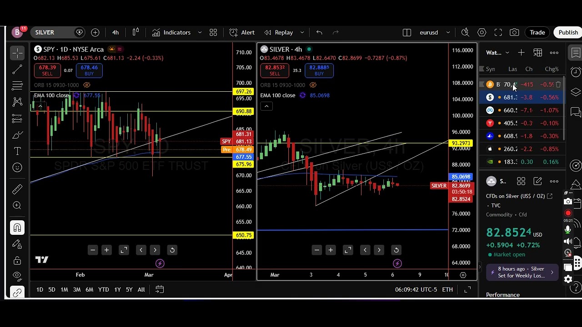
Task: Take a chart snapshot with camera
Action: 514,32
